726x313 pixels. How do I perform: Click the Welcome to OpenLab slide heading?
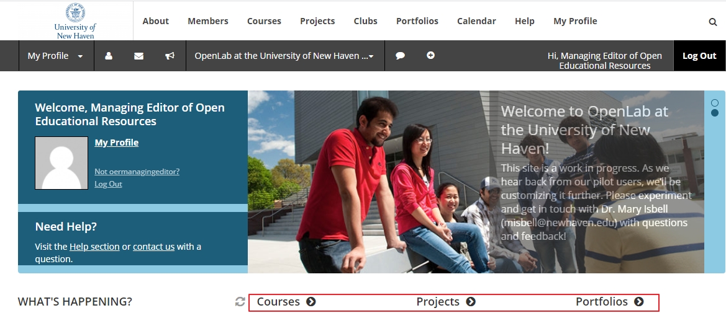coord(584,130)
